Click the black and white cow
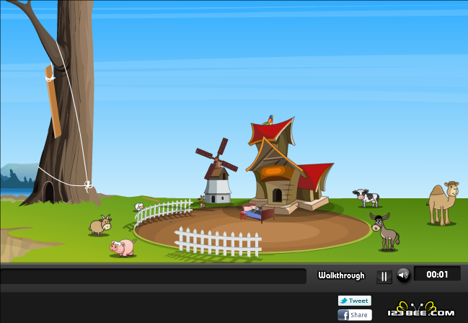Screen dimensions: 468x323 click(x=366, y=198)
